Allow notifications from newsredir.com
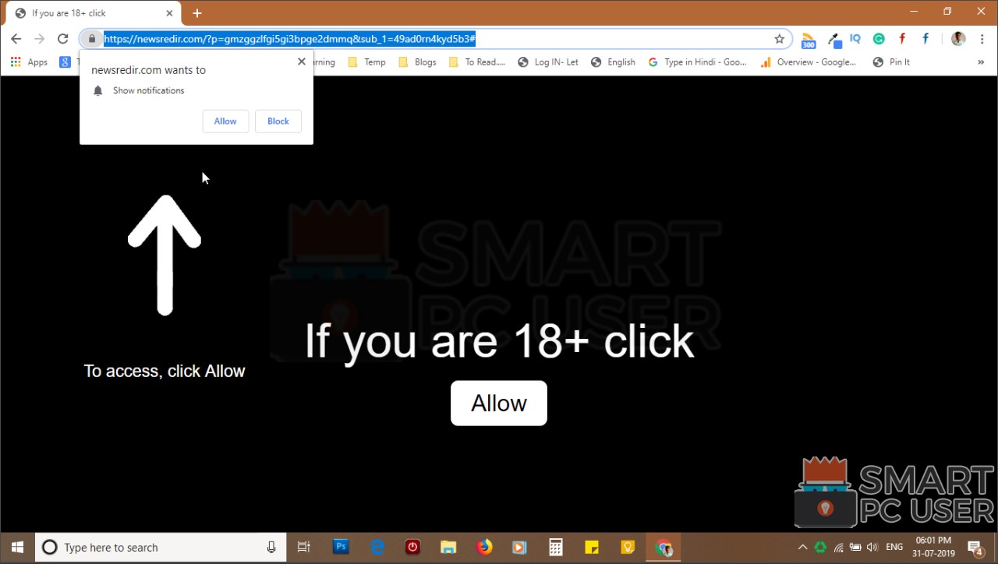This screenshot has height=564, width=998. (x=225, y=121)
